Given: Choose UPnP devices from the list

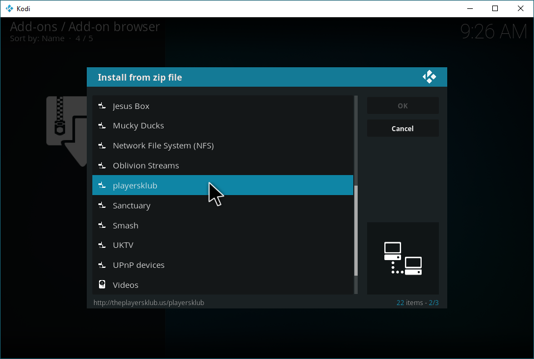Looking at the screenshot, I should pos(139,265).
